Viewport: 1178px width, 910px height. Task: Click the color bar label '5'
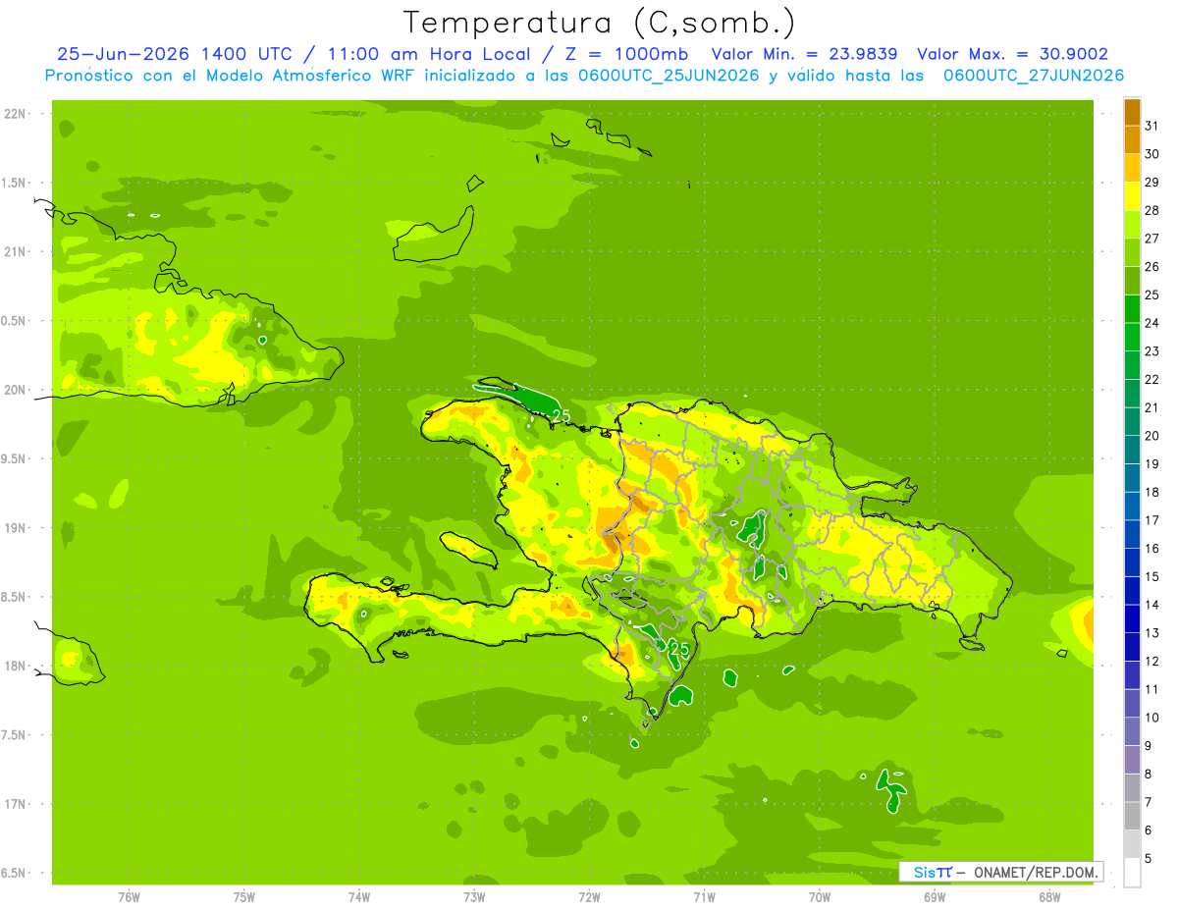[1150, 859]
